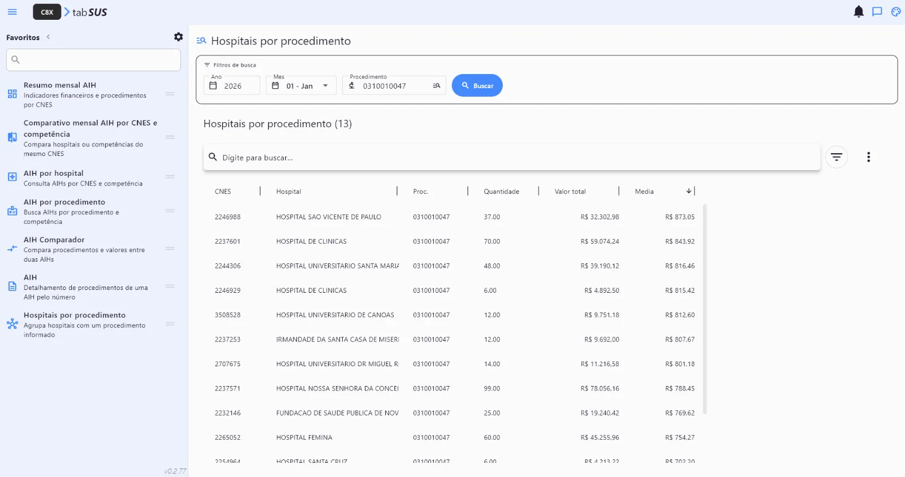Open favorites settings gear
The image size is (905, 477).
pos(178,37)
